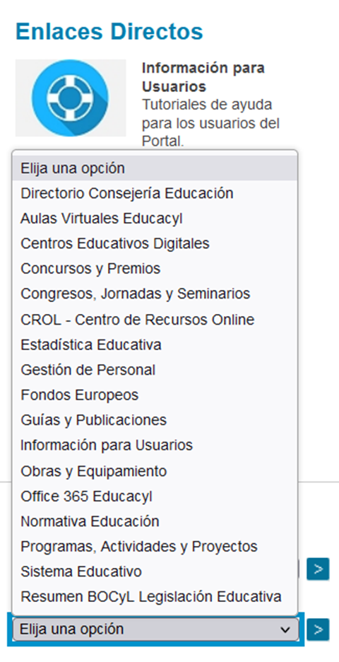Select Congresos, Jornadas y Seminarios
339x662 pixels.
point(155,294)
